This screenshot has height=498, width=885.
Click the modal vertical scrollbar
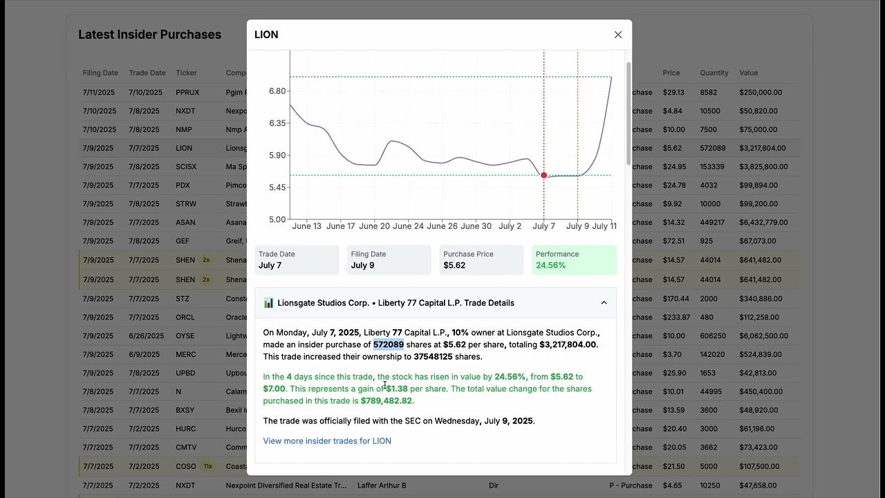(628, 113)
